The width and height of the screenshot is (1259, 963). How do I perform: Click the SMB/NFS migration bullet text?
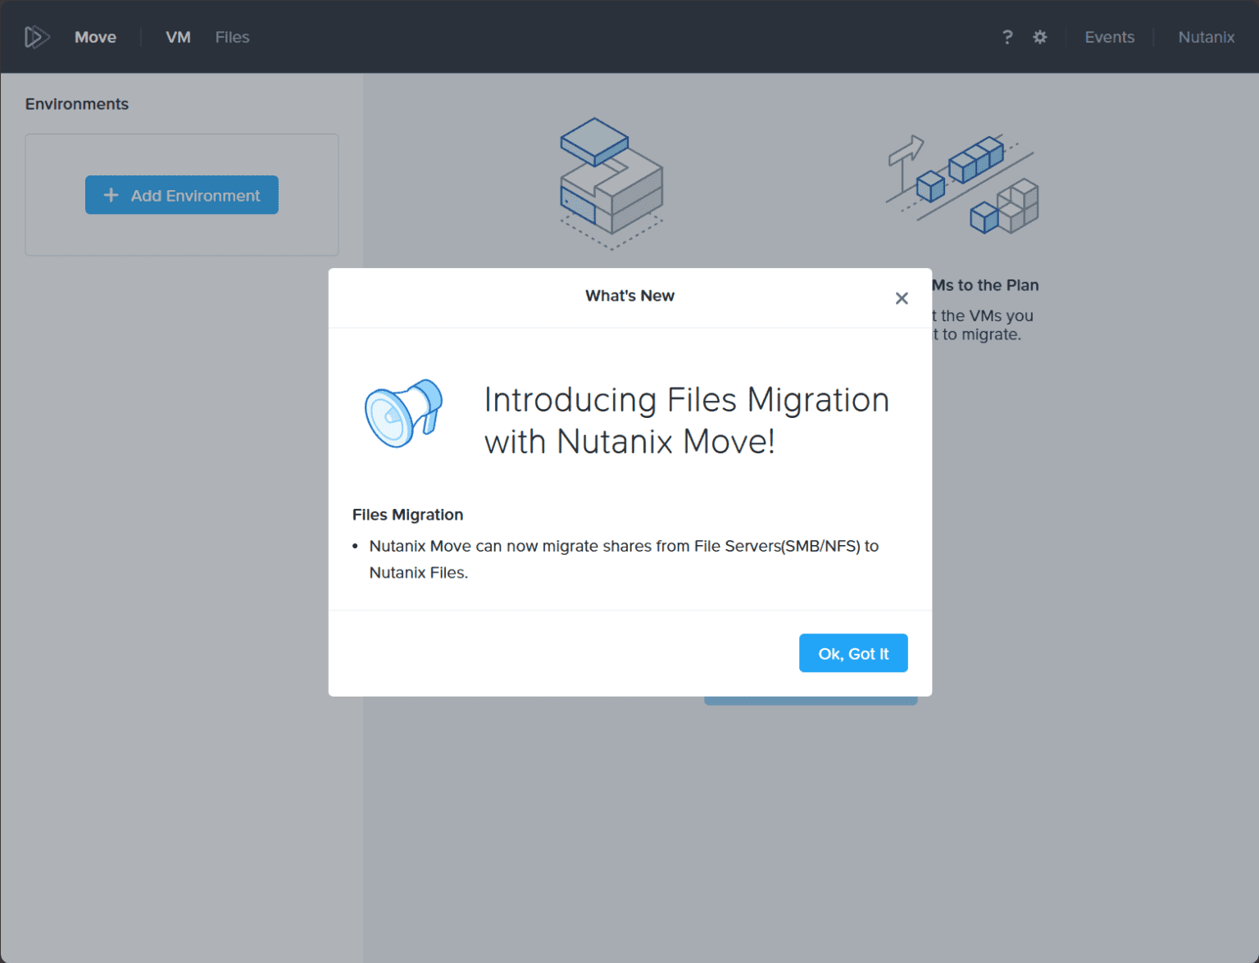(x=625, y=559)
